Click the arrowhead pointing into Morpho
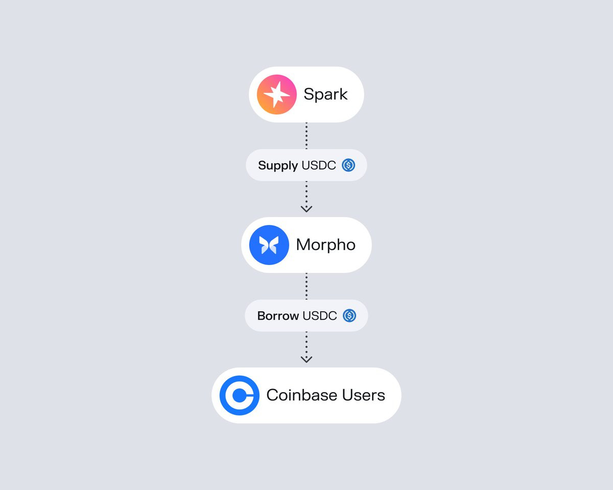 point(306,208)
